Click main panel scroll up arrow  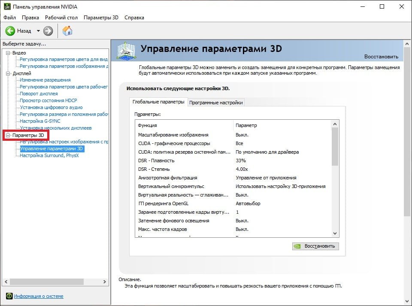[407, 44]
